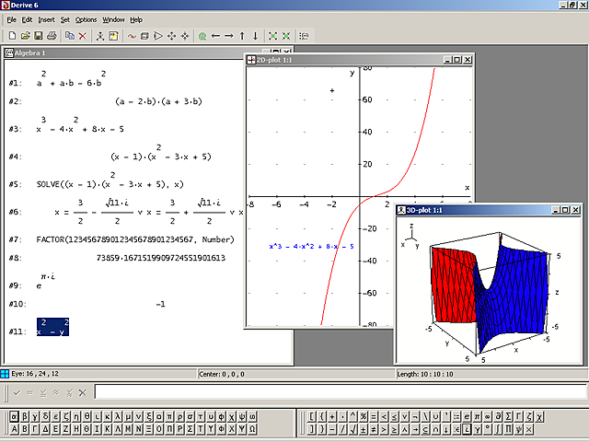Insert the infinity symbol
Viewport: 589px width, 442px height.
pyautogui.click(x=488, y=416)
